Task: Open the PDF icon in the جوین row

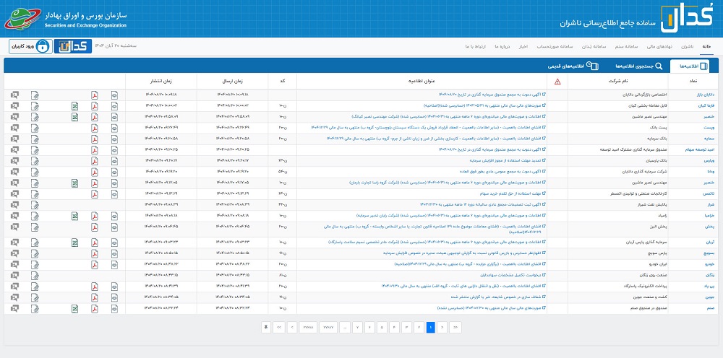Action: click(x=94, y=297)
